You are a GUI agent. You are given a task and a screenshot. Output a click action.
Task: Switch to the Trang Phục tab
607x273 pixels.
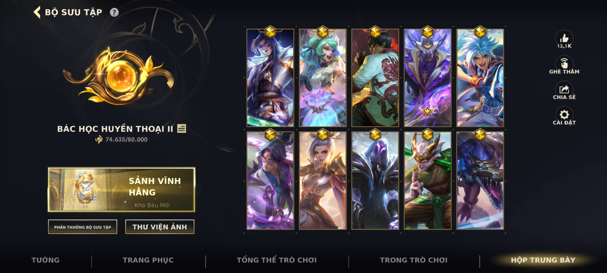148,260
